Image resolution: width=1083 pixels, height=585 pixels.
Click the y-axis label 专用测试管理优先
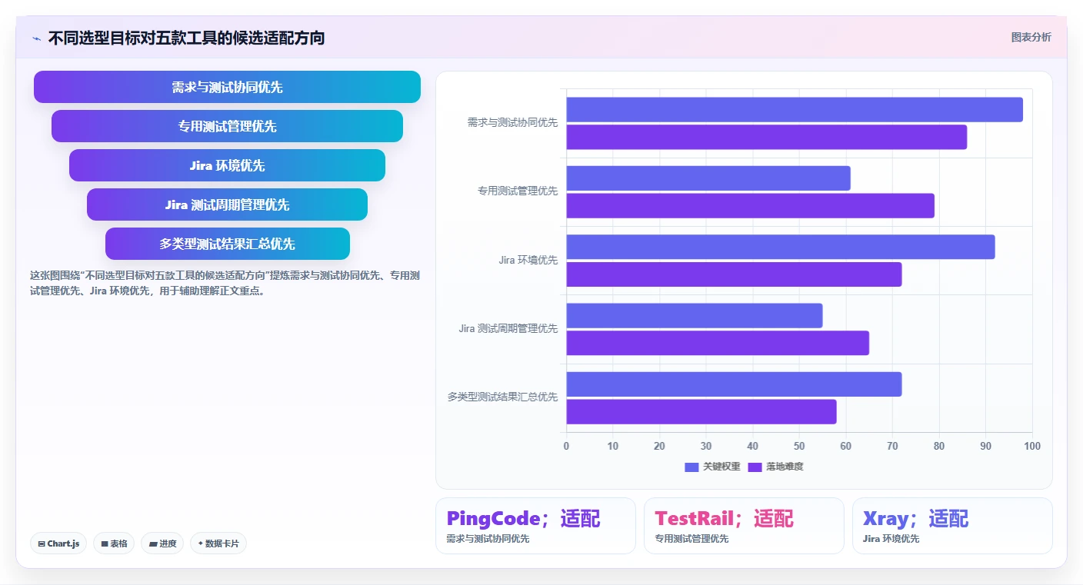pyautogui.click(x=518, y=191)
